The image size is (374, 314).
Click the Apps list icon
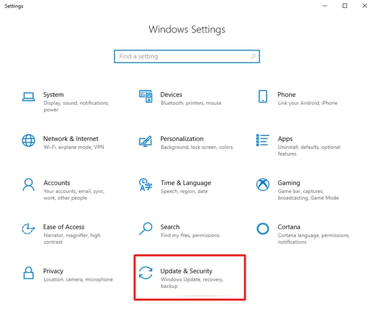click(263, 140)
